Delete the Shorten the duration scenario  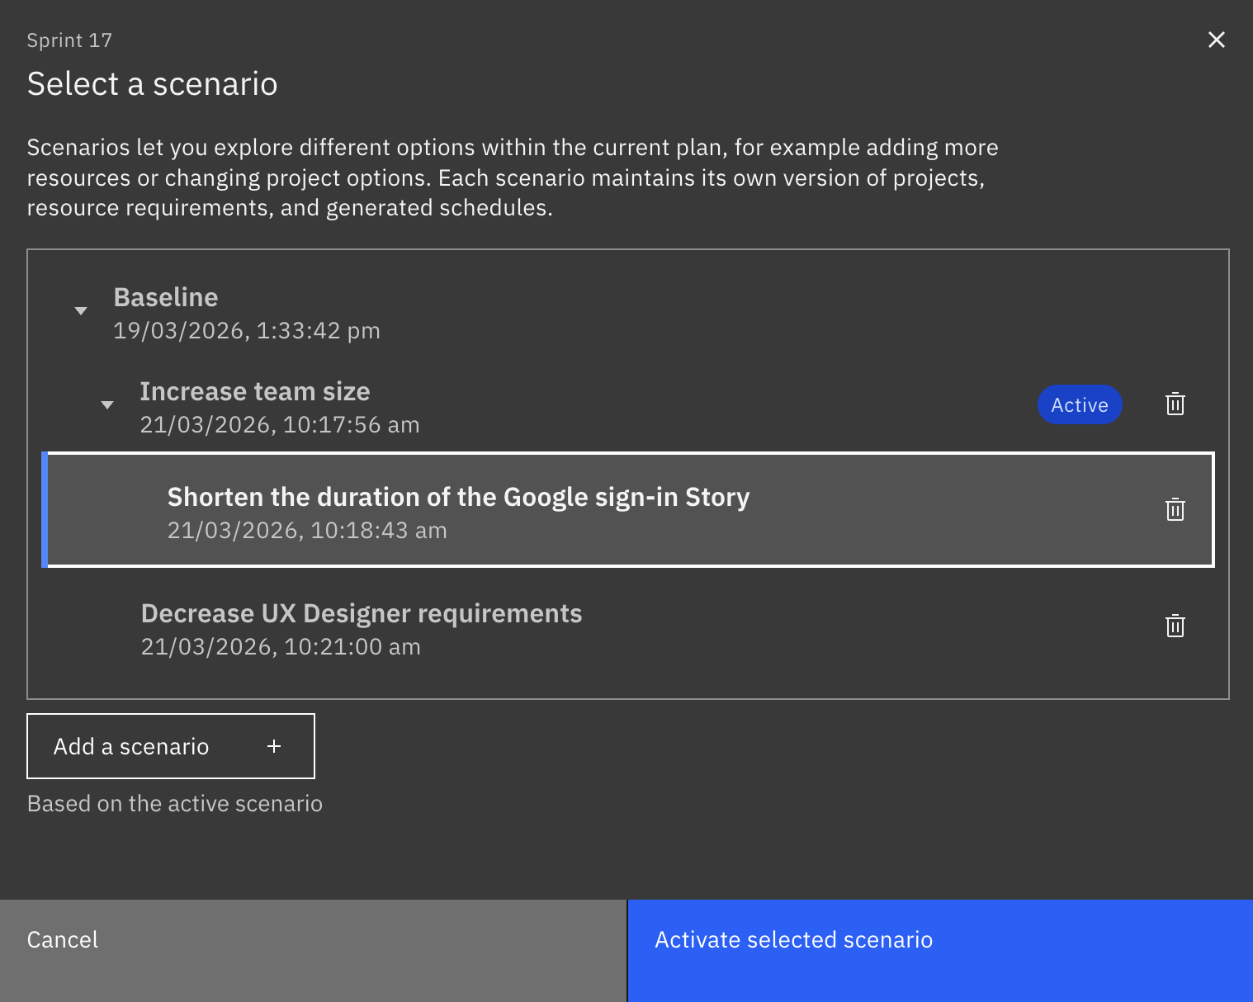pyautogui.click(x=1175, y=509)
